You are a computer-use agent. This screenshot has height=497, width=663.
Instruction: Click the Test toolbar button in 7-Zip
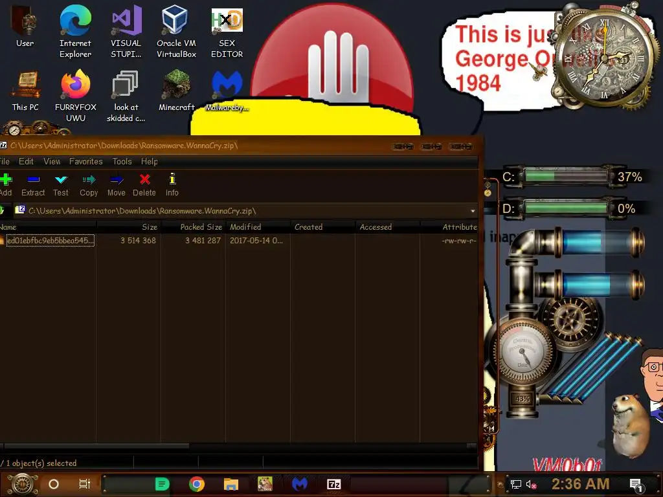(61, 185)
